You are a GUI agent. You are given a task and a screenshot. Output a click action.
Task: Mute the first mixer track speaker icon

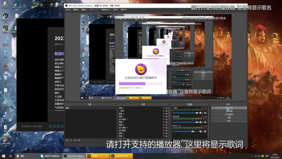[201, 113]
